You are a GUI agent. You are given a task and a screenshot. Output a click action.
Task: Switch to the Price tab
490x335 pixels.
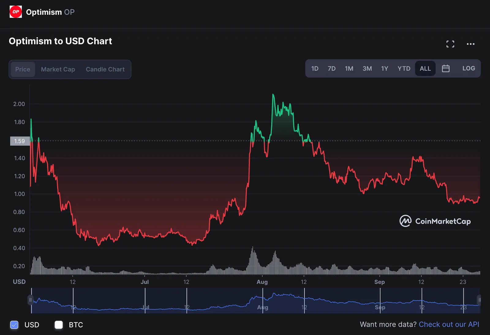coord(23,69)
